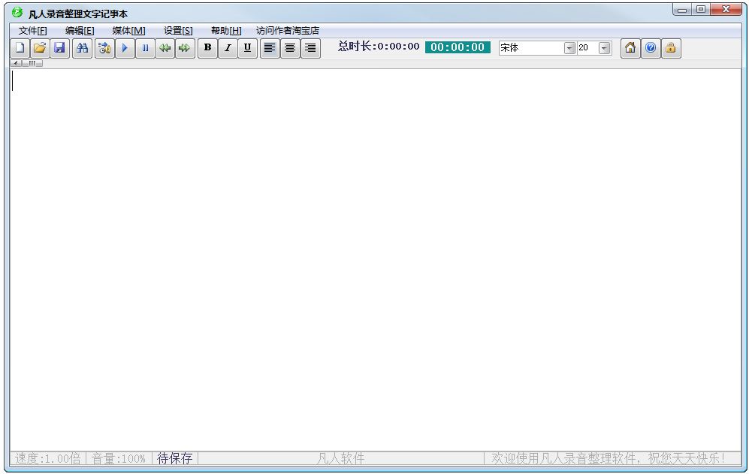Viewport: 749px width, 474px height.
Task: Click the padlock icon
Action: (671, 48)
